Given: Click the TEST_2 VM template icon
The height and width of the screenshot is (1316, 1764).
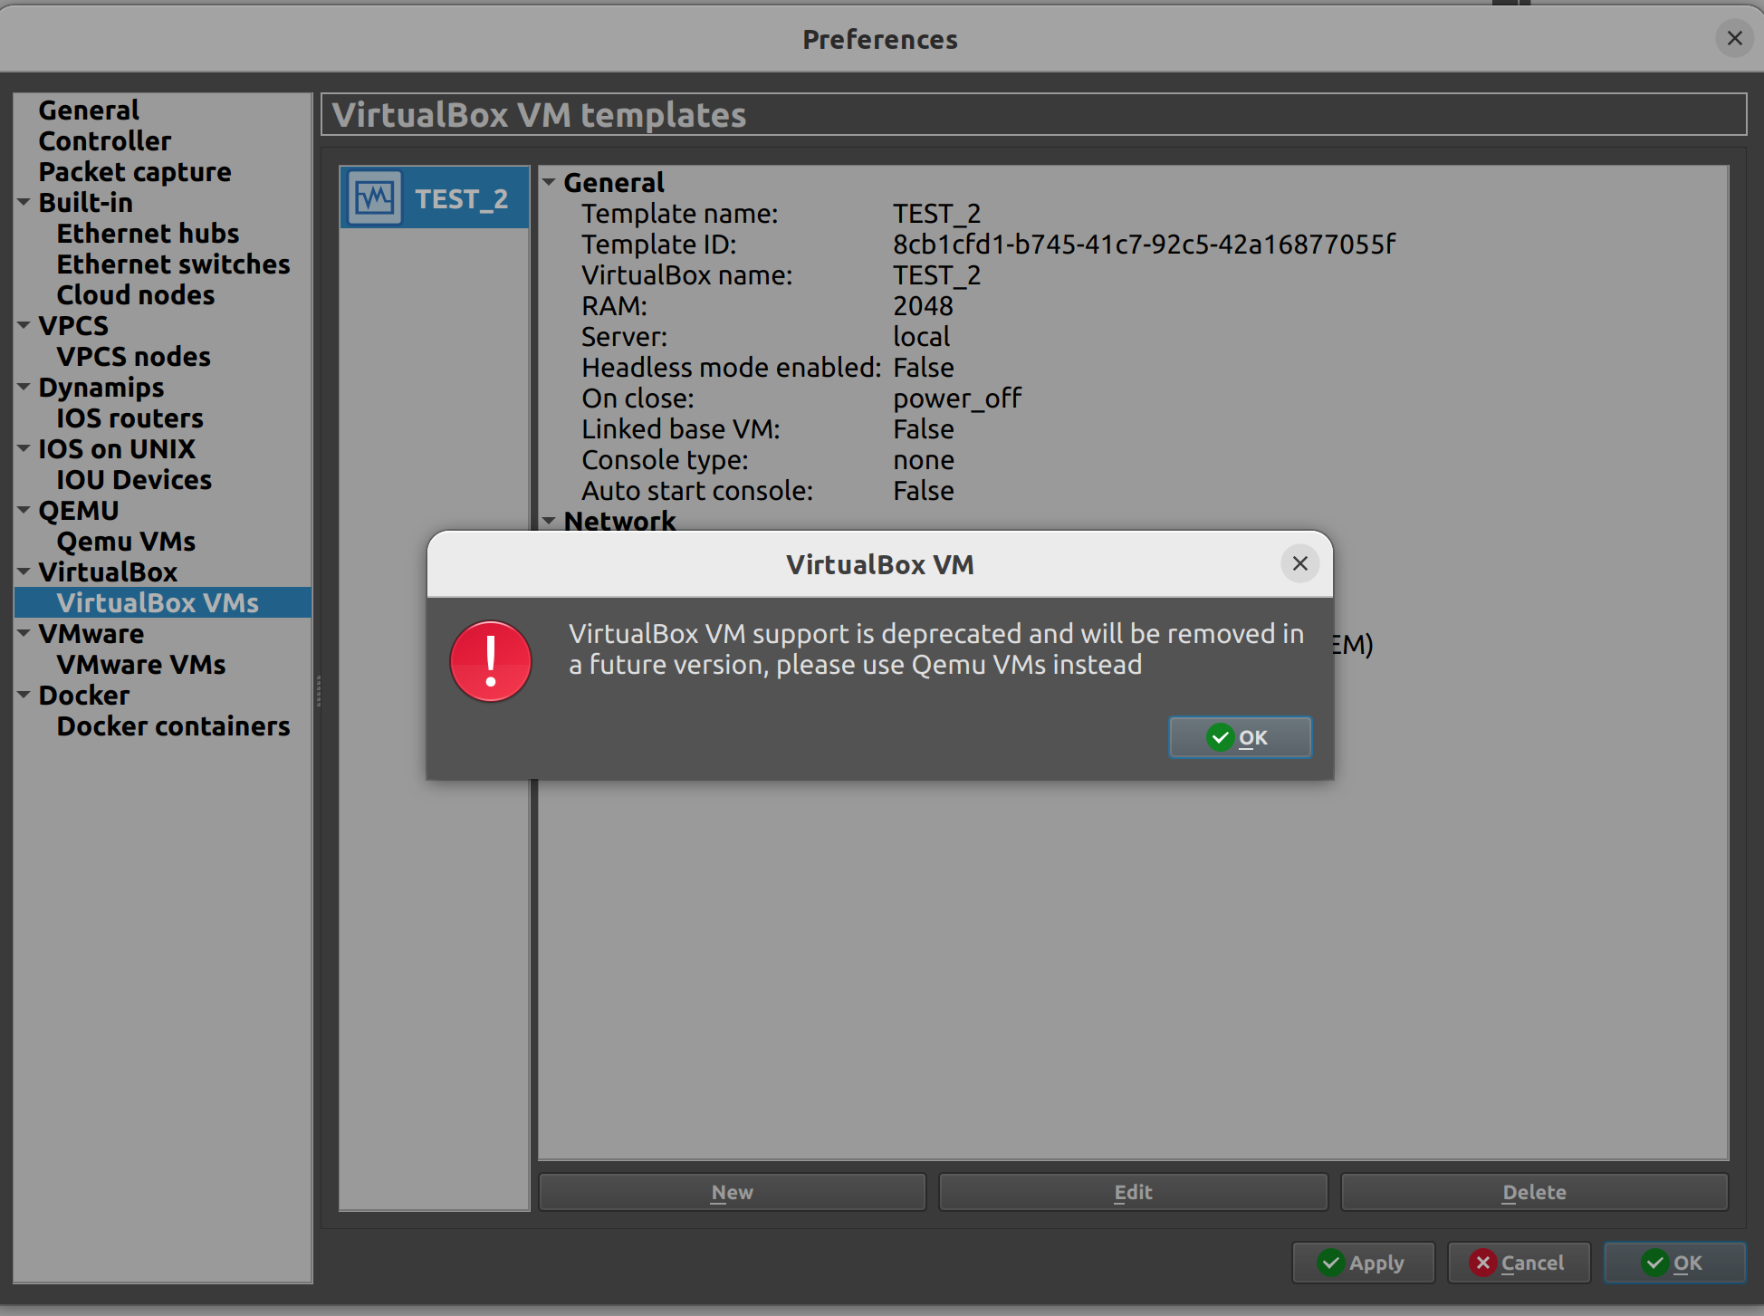Looking at the screenshot, I should [373, 197].
